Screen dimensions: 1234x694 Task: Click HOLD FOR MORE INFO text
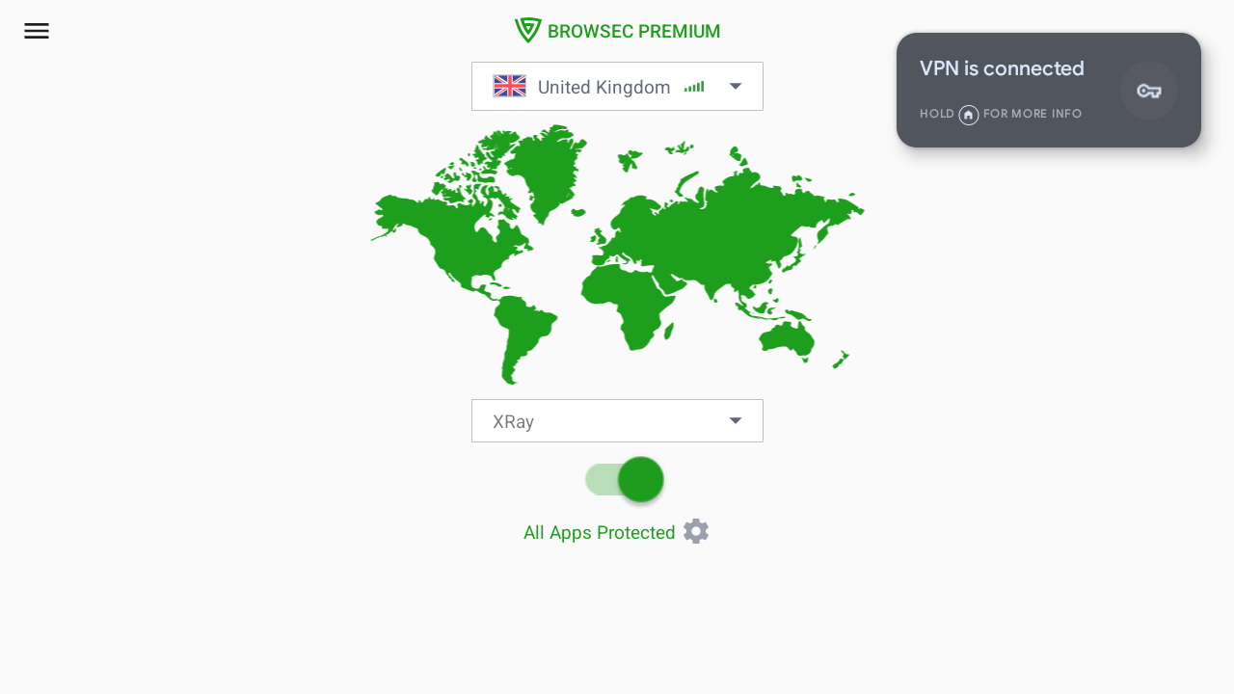[x=1001, y=114]
